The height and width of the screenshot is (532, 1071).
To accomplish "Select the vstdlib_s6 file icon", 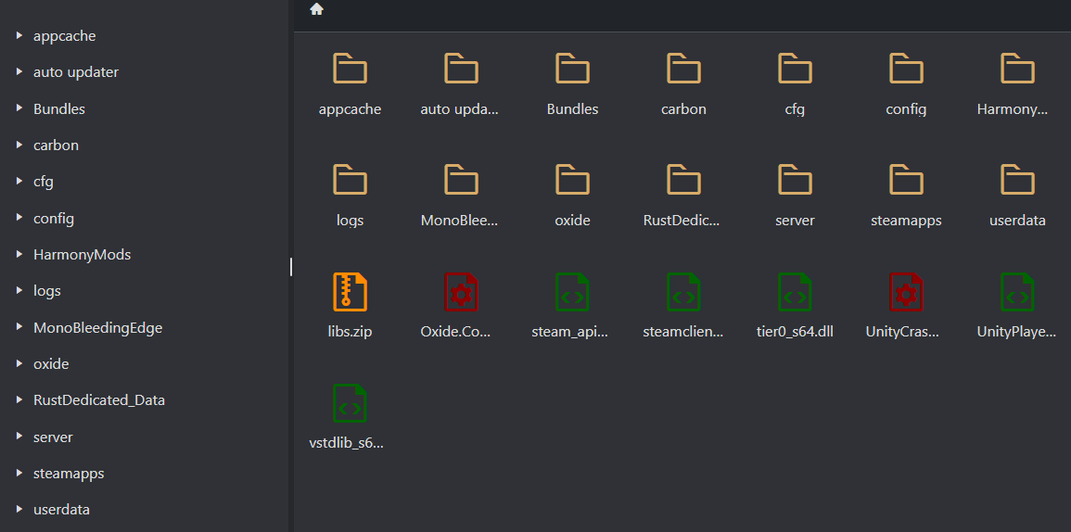I will click(x=350, y=402).
